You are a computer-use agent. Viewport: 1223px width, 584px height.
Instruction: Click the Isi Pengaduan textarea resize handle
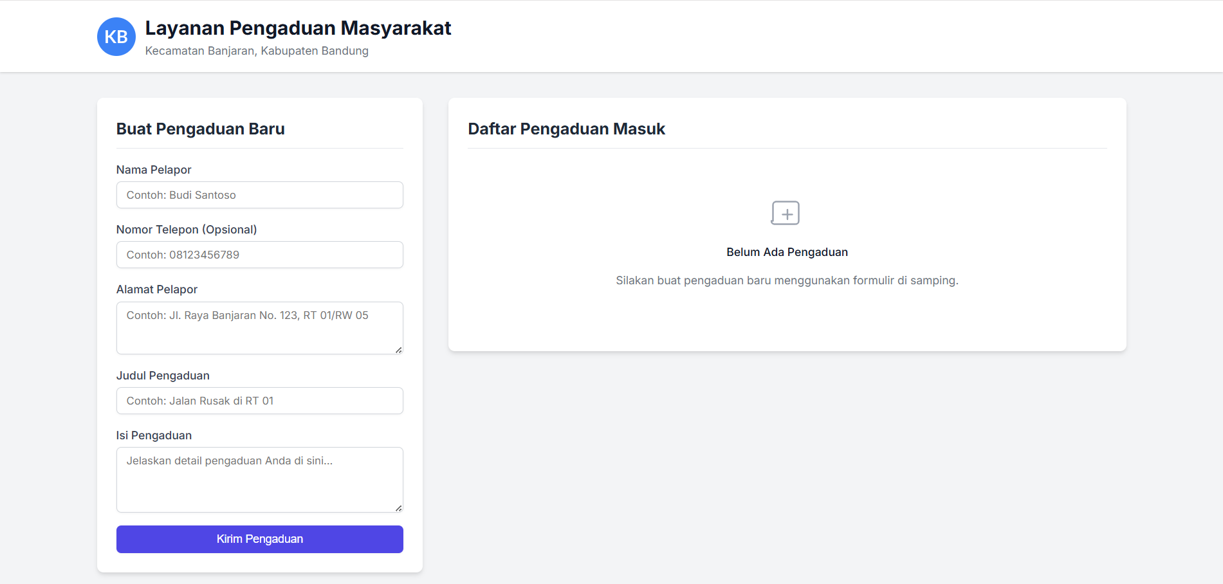coord(399,508)
